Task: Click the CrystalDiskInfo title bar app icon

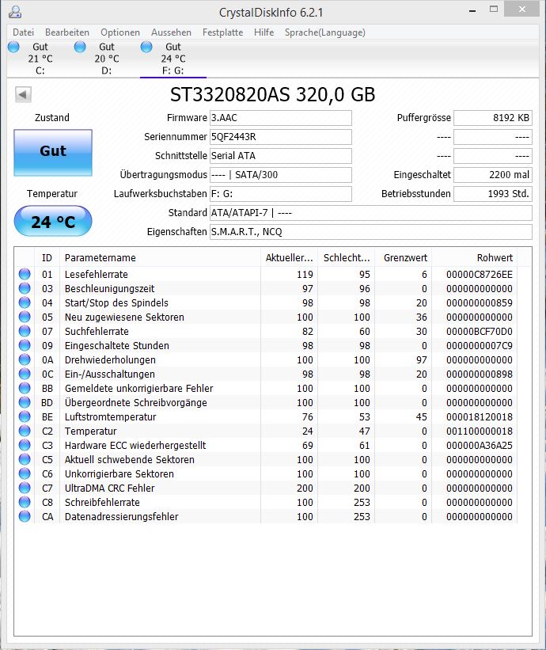Action: [x=15, y=12]
